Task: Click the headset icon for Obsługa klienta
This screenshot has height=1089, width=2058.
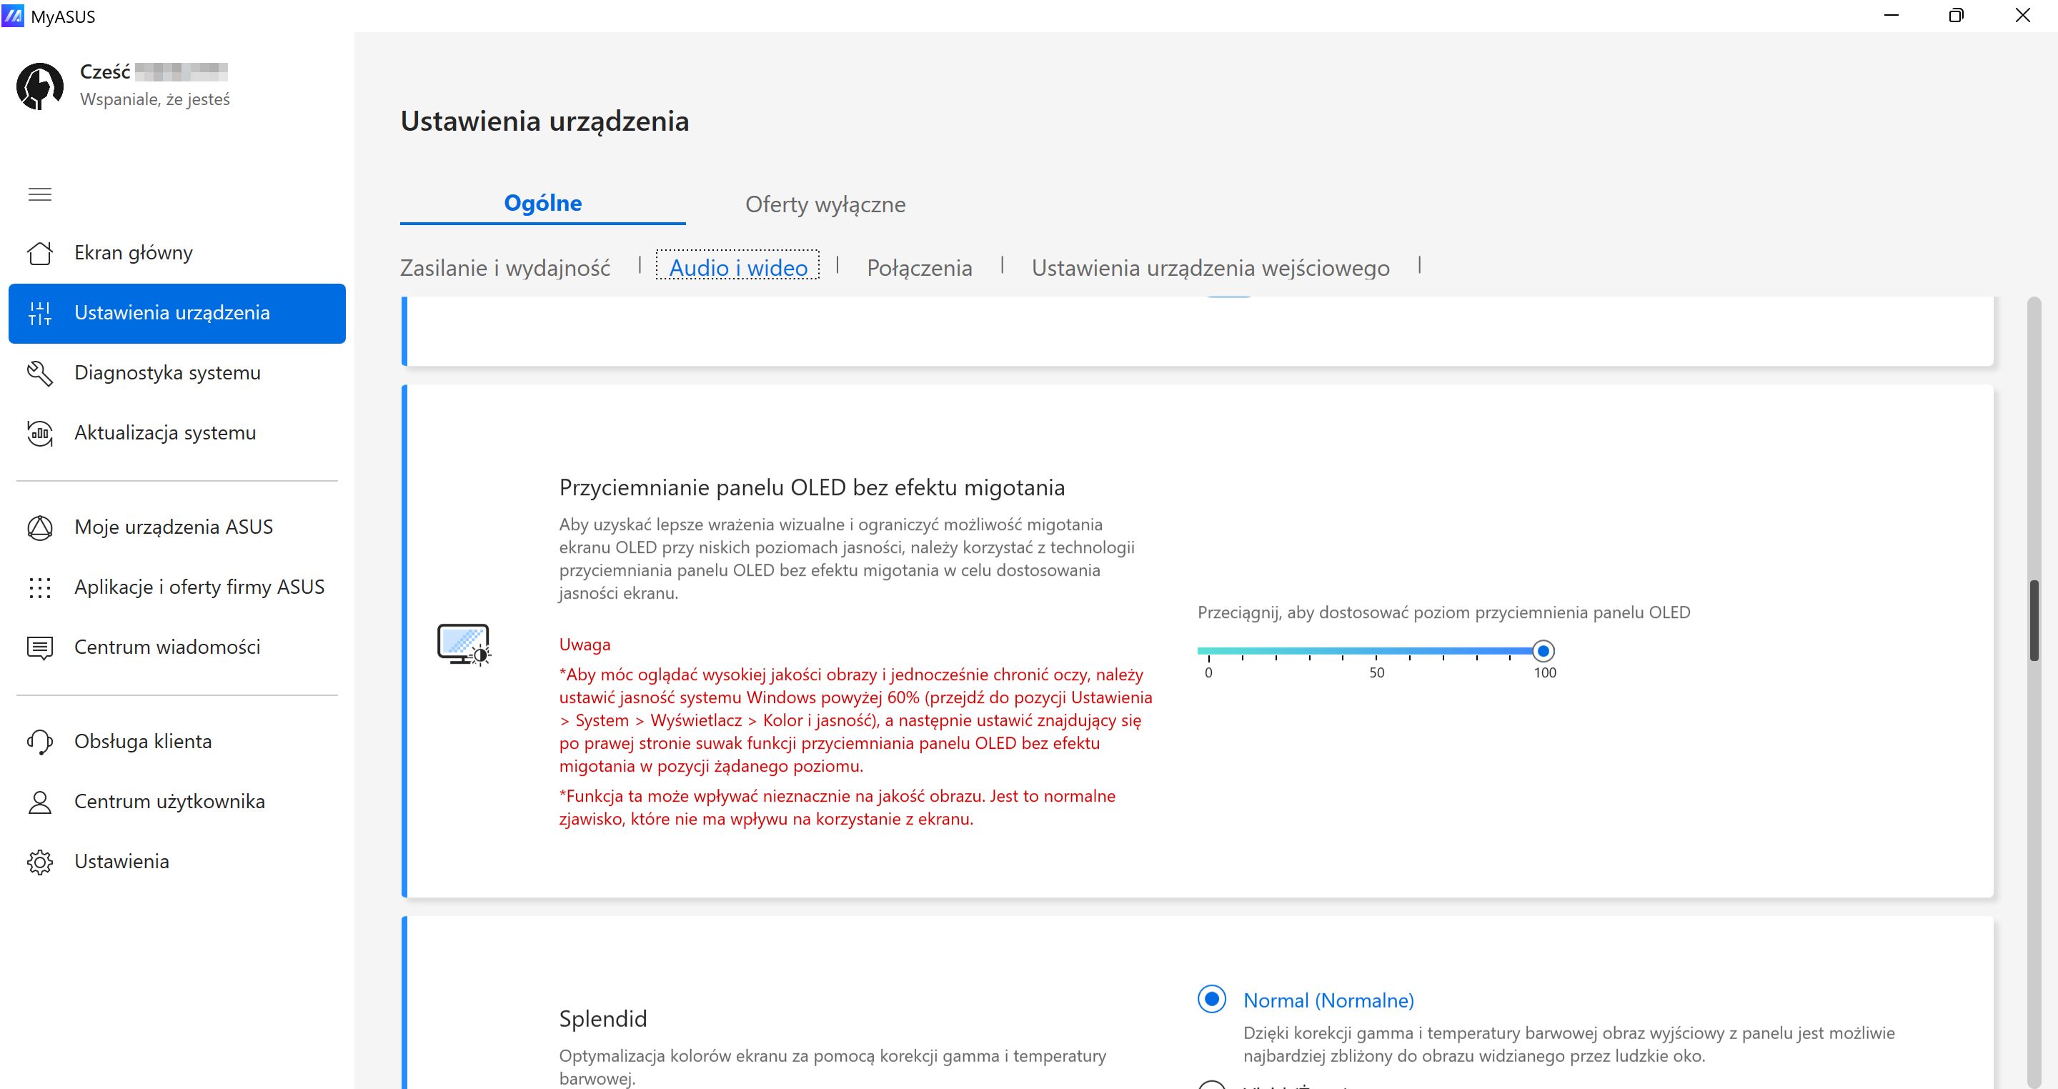Action: point(40,742)
